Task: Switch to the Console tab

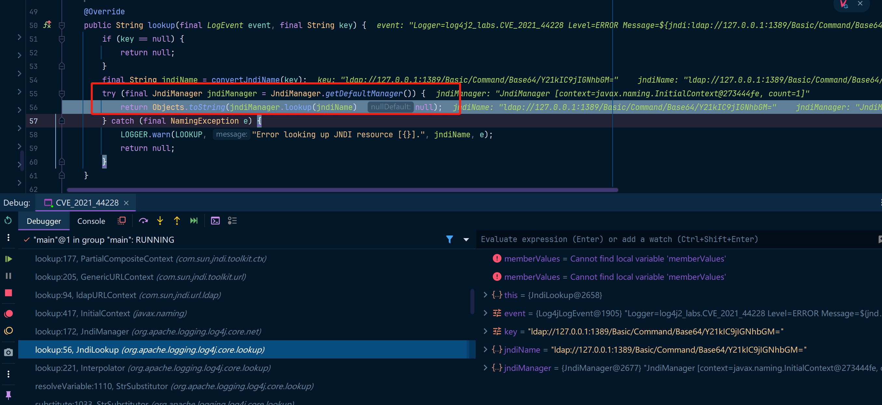Action: [91, 221]
